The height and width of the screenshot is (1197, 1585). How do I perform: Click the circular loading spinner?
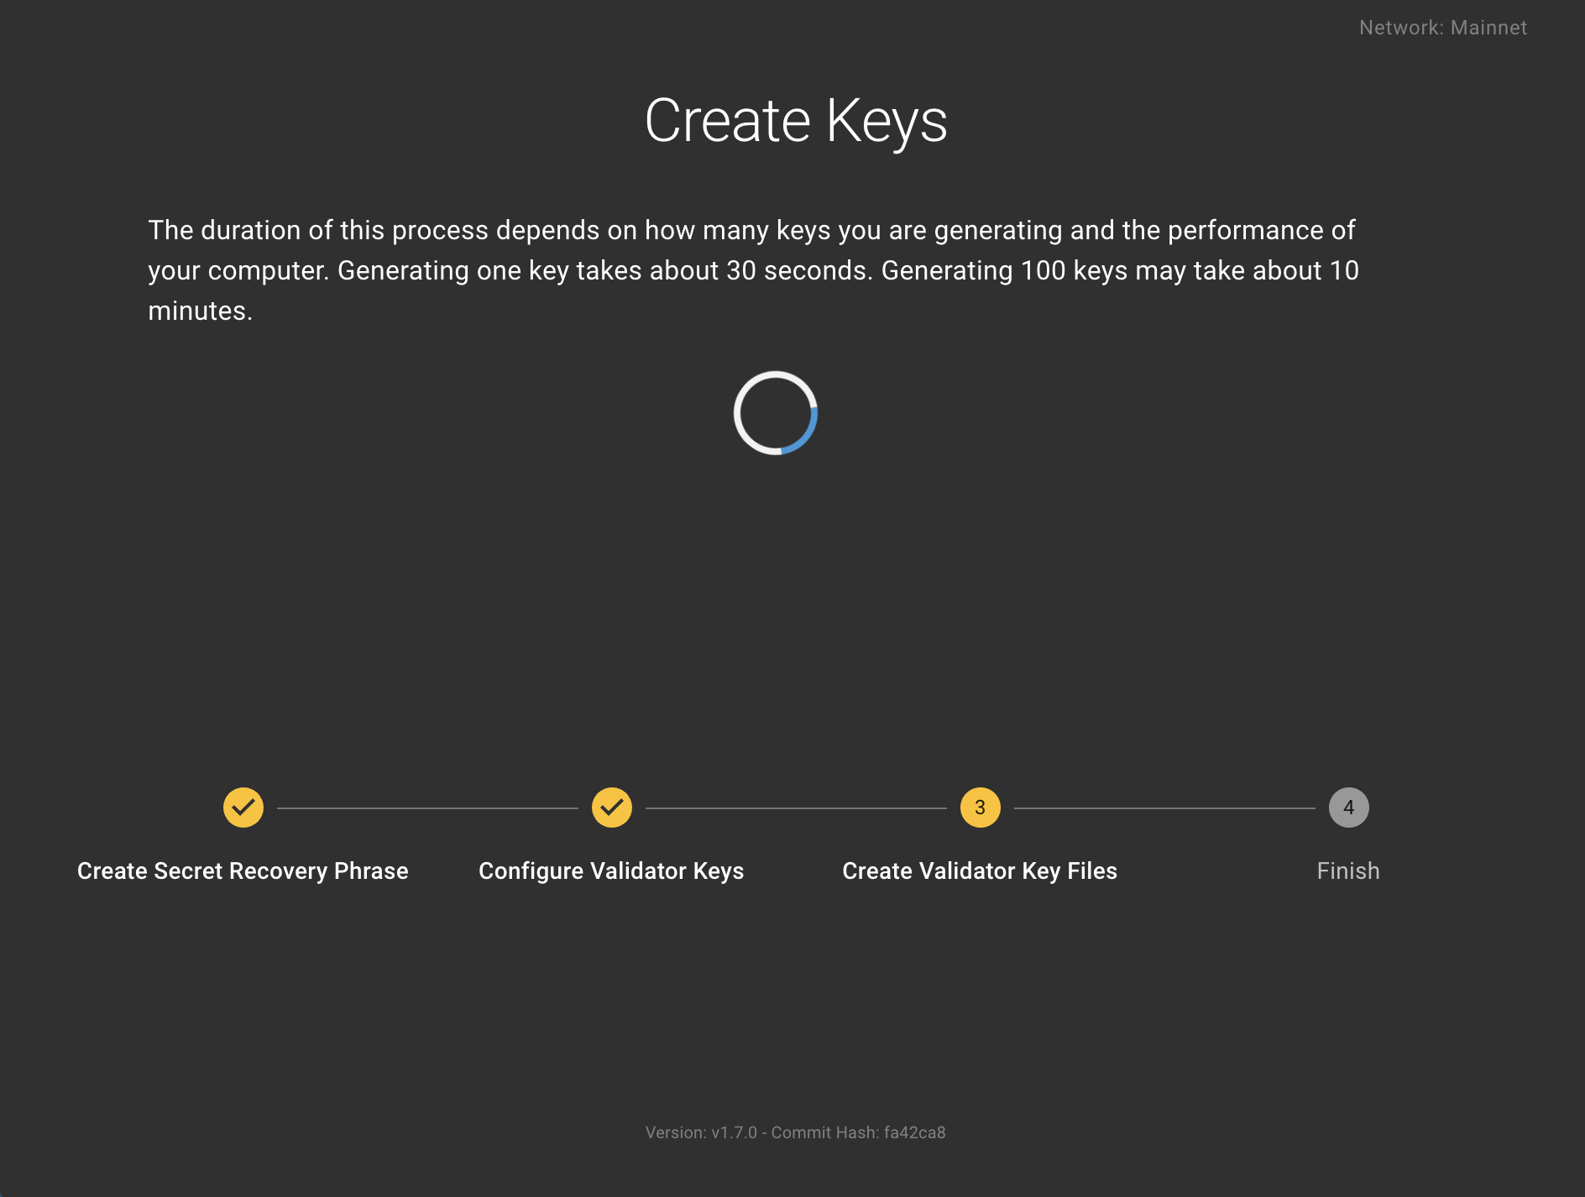click(775, 413)
